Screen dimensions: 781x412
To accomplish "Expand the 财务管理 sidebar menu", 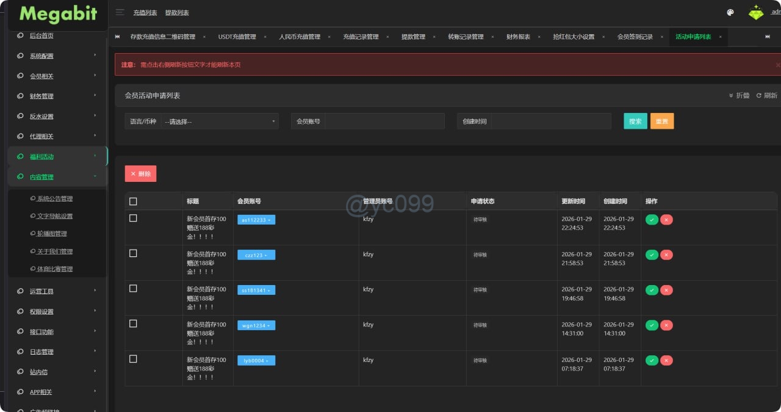I will 58,96.
